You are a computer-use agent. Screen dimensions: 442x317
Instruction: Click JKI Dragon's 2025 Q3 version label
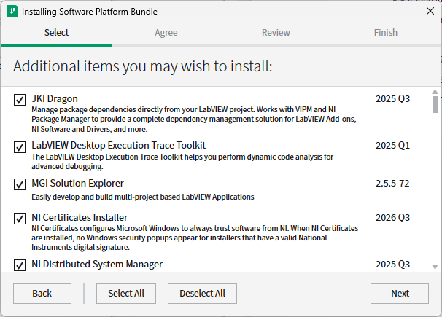tap(392, 99)
